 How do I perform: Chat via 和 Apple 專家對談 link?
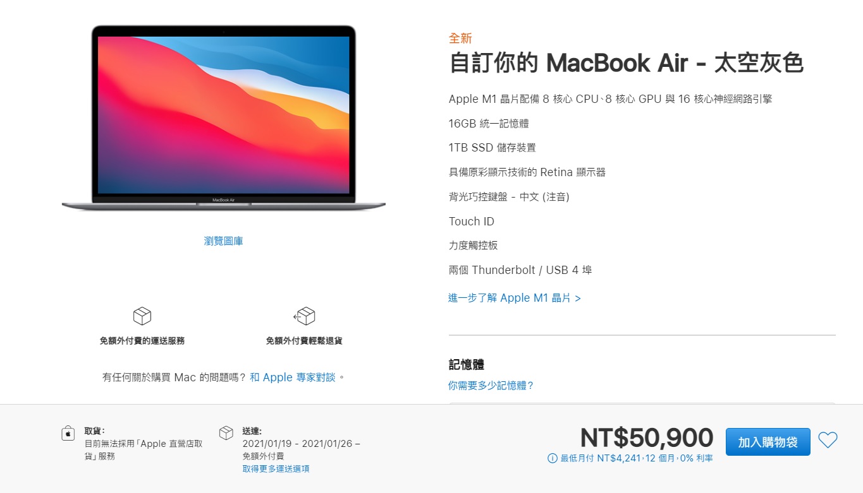coord(293,377)
